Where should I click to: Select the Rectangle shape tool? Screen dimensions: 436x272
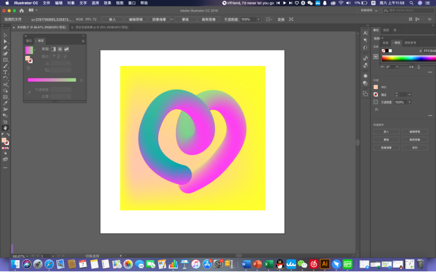coord(6,60)
